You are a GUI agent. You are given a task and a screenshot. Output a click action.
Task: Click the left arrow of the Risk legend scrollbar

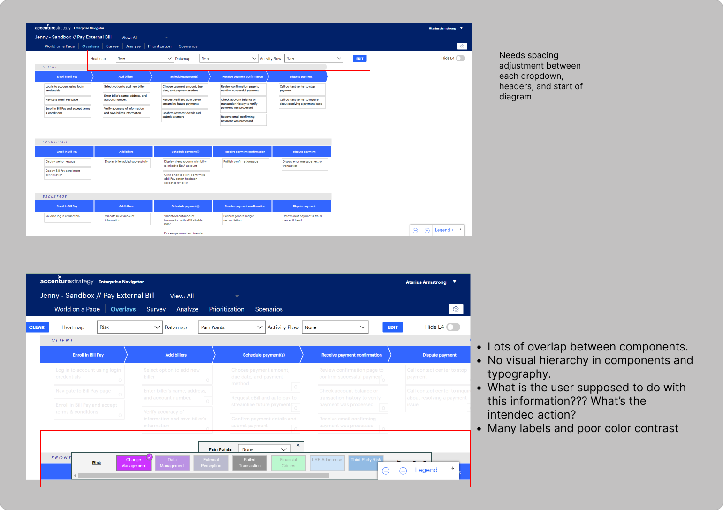pos(75,476)
